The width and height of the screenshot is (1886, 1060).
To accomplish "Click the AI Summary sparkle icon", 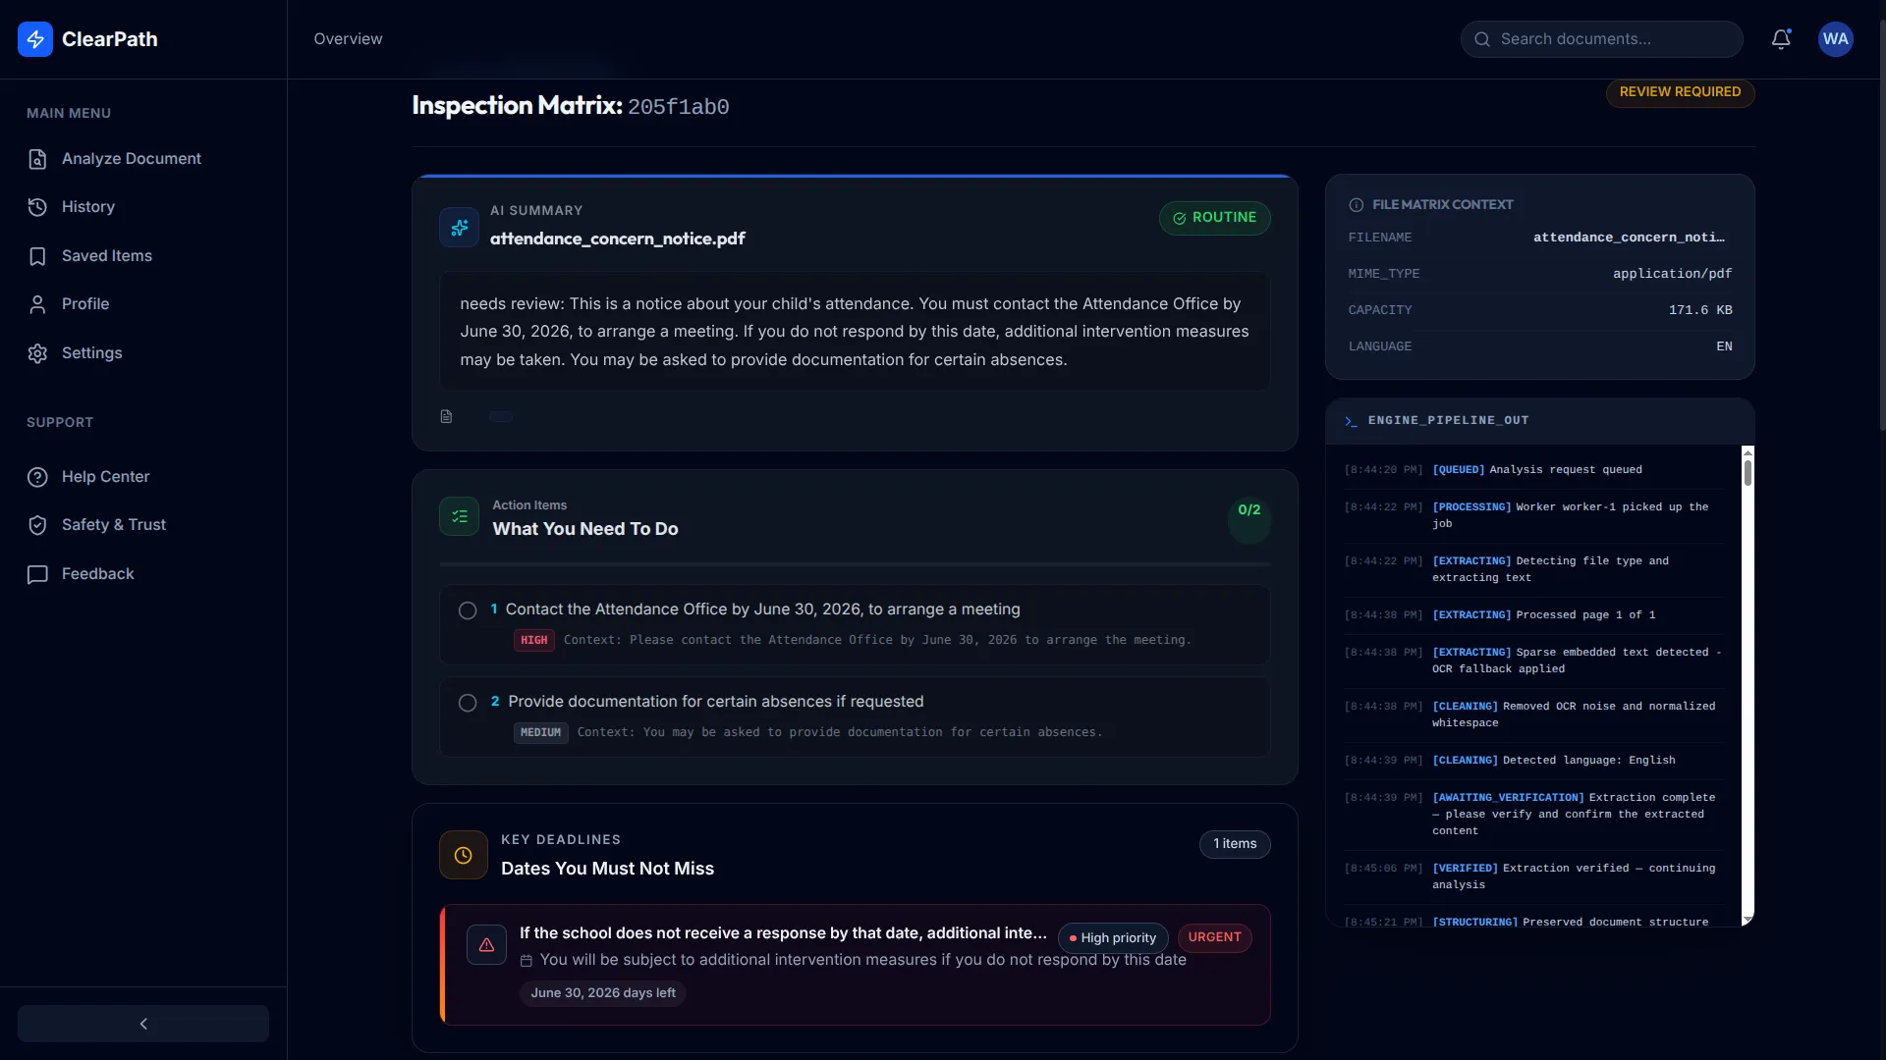I will click(x=459, y=228).
